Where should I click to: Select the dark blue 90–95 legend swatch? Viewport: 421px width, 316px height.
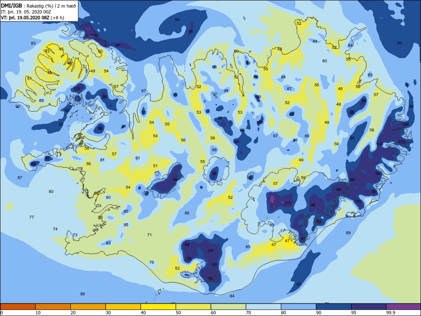[x=334, y=307]
